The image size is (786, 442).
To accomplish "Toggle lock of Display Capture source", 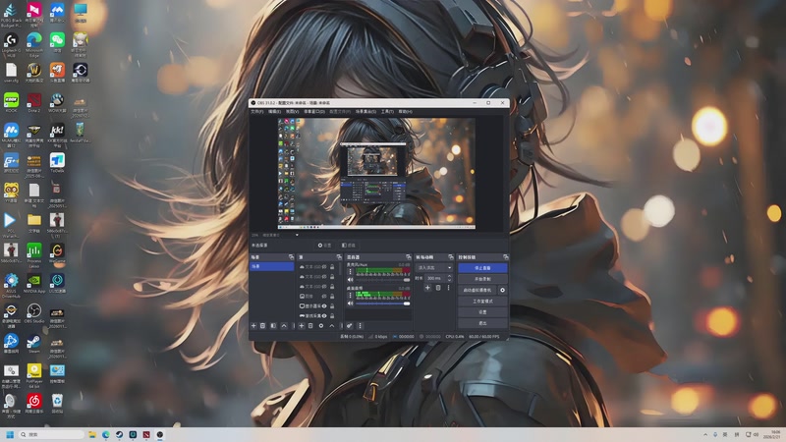I will pyautogui.click(x=332, y=305).
